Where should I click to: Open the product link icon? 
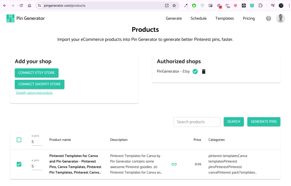[174, 164]
